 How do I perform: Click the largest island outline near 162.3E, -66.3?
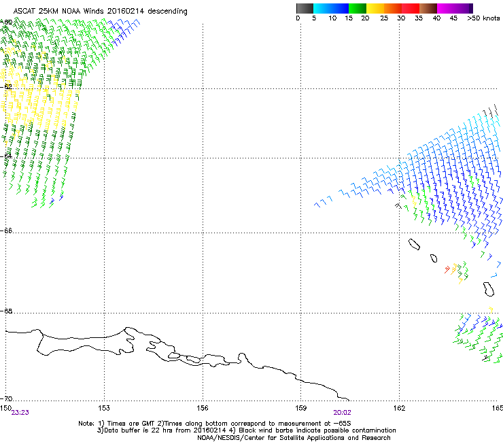[414, 245]
